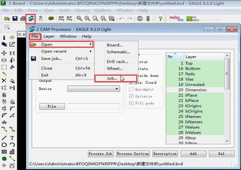Select the Text tool
The width and height of the screenshot is (241, 170).
pos(12,138)
